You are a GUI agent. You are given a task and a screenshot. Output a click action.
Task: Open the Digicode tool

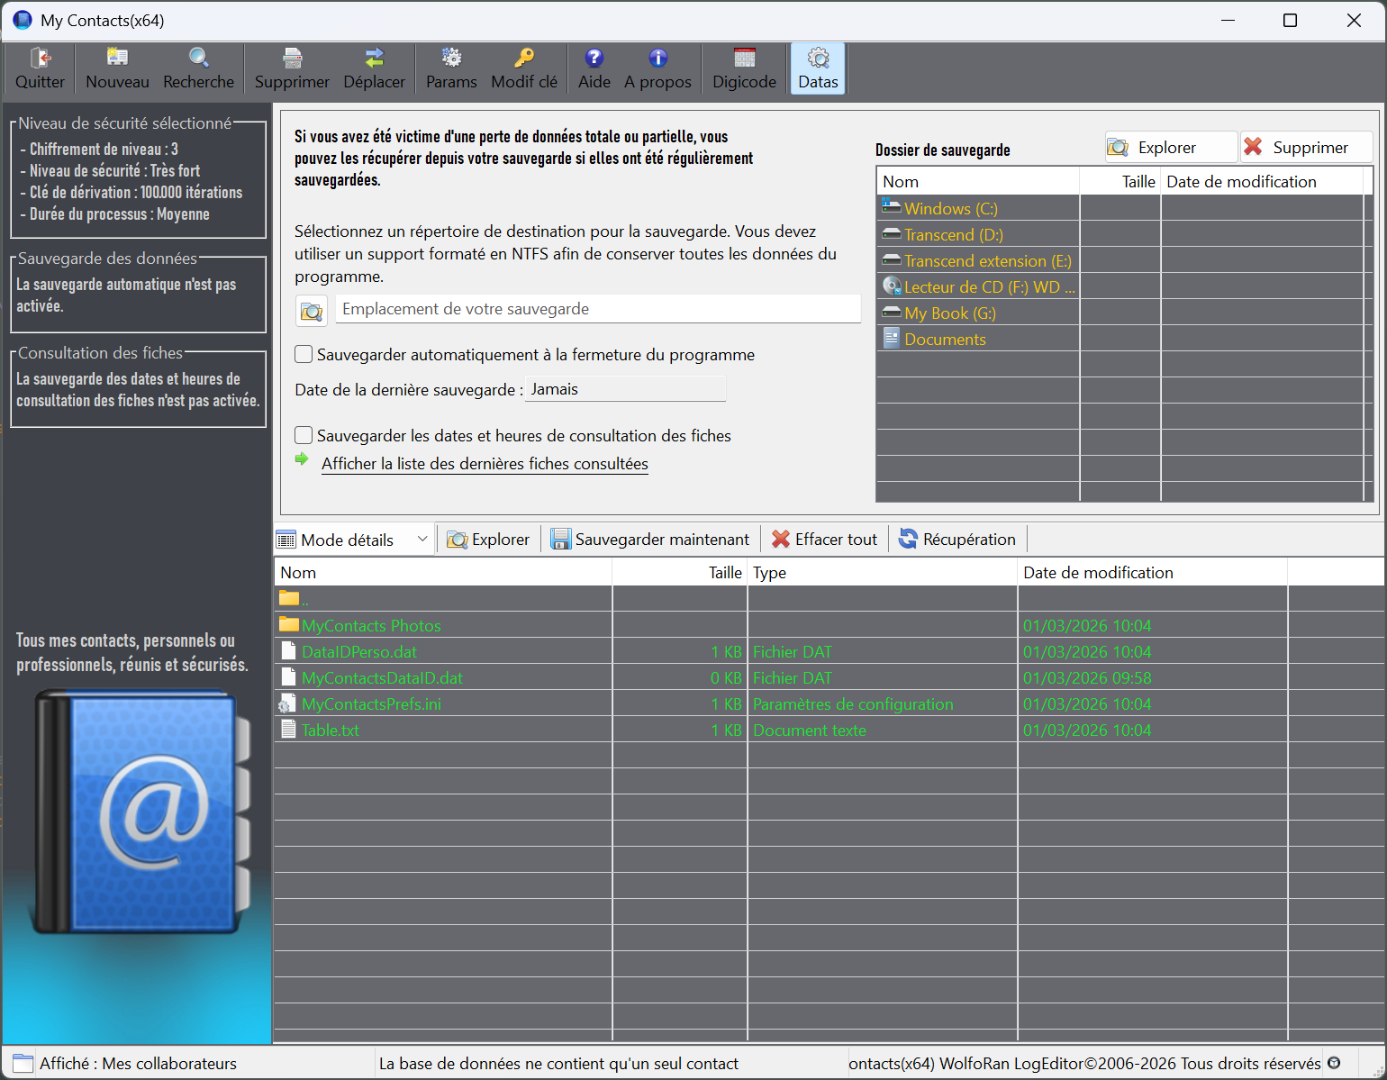[744, 68]
